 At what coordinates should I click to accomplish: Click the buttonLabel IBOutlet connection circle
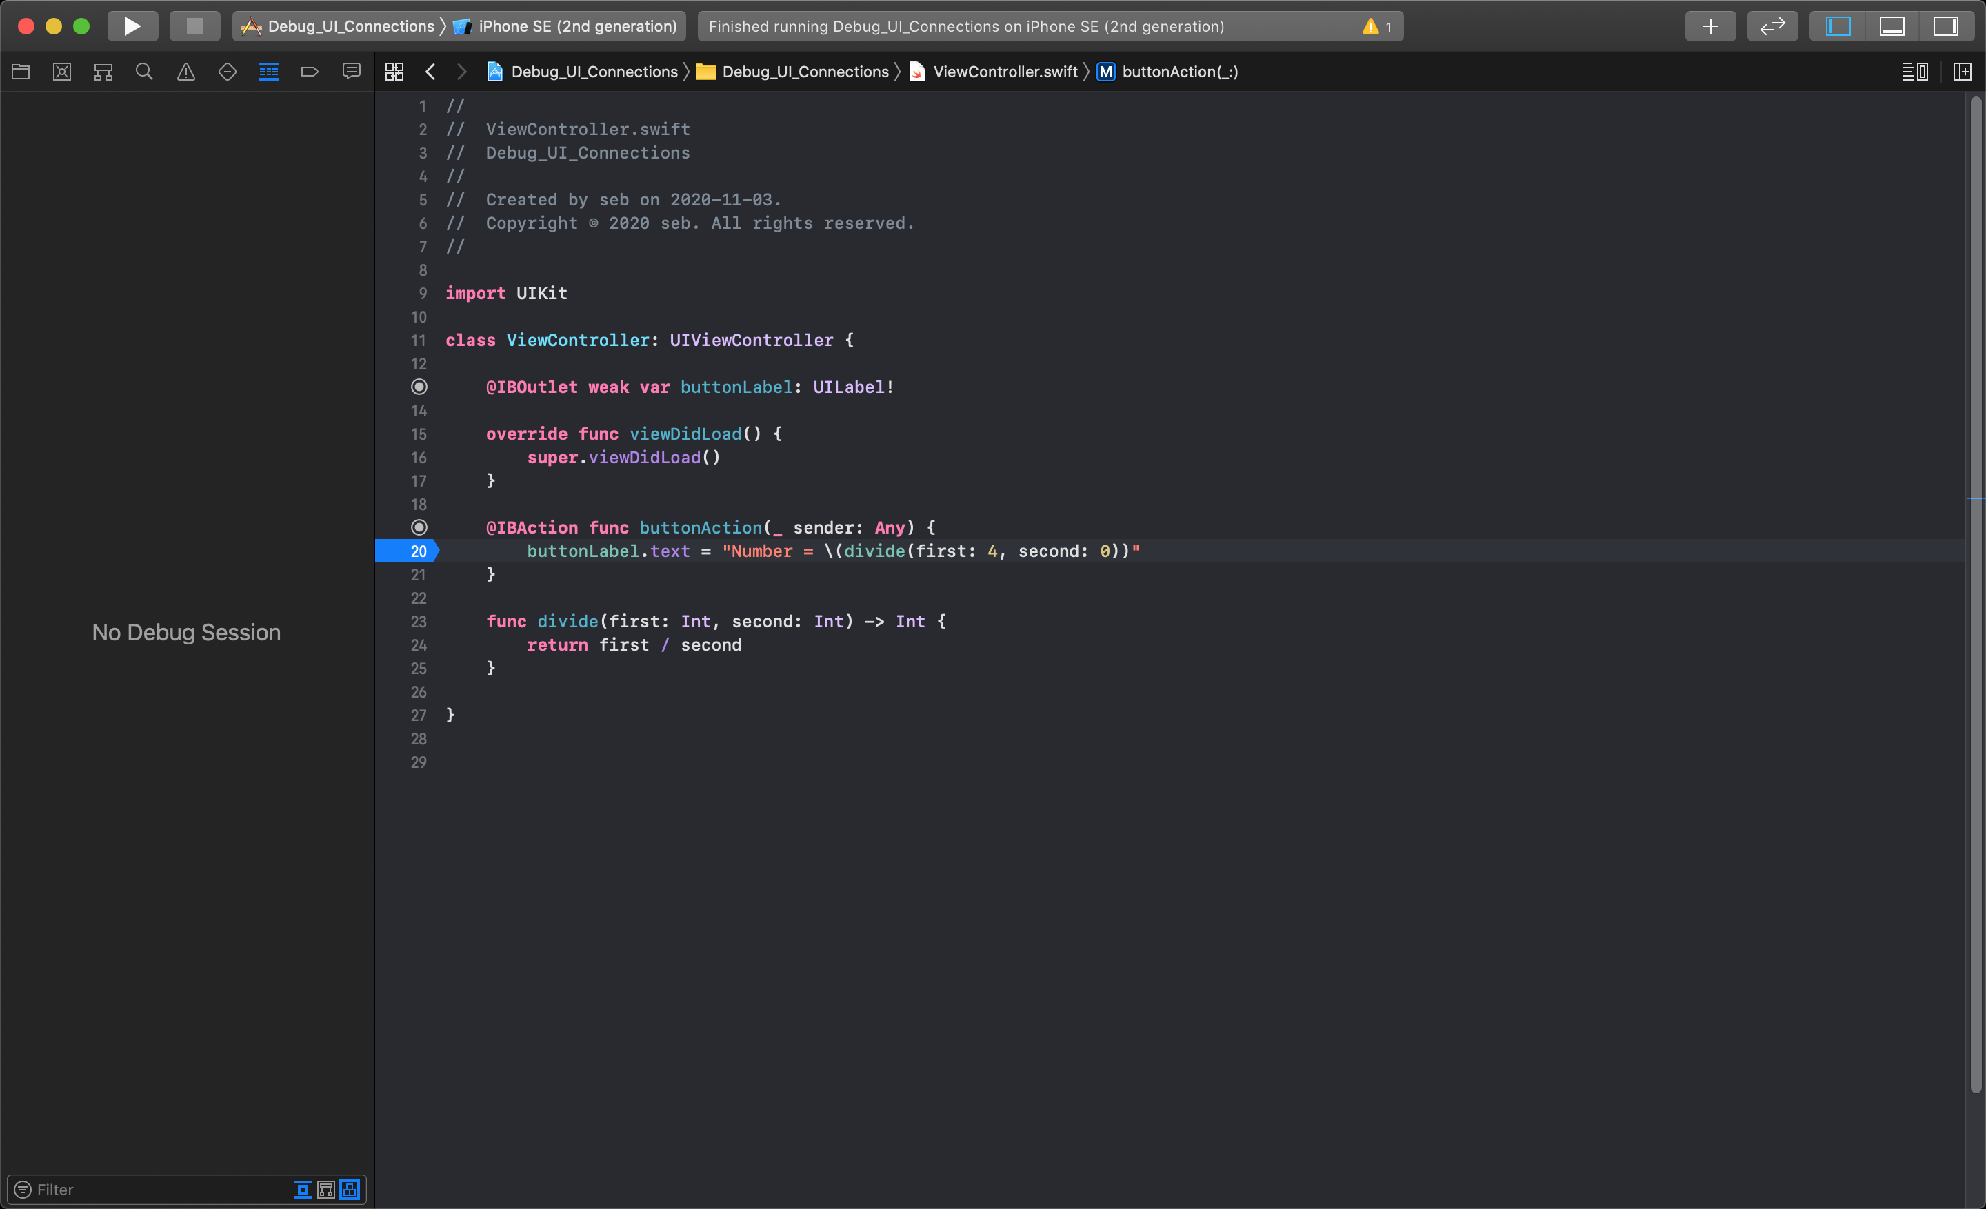tap(419, 387)
